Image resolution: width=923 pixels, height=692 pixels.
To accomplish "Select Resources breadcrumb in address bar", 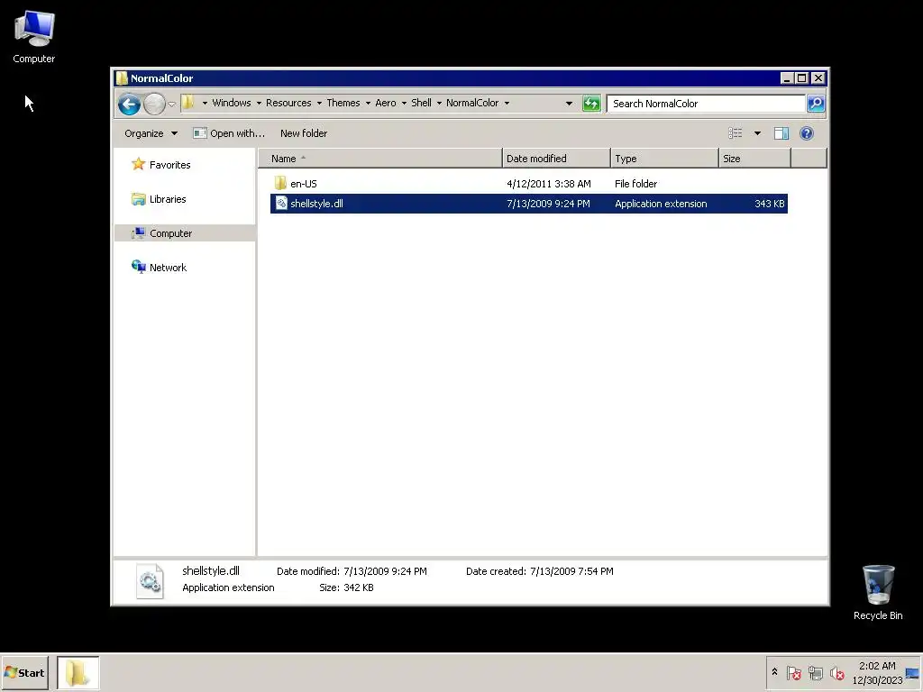I will 288,103.
